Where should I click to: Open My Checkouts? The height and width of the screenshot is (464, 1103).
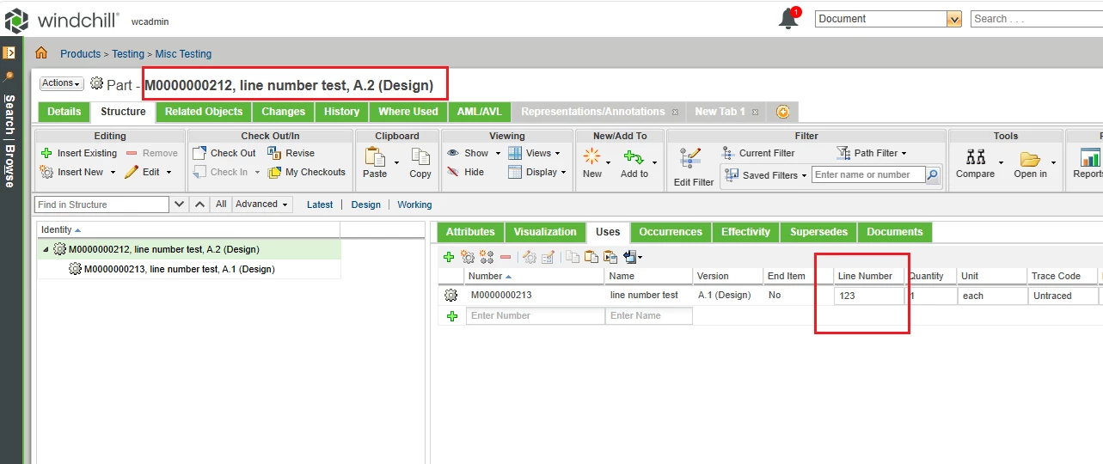[x=307, y=172]
